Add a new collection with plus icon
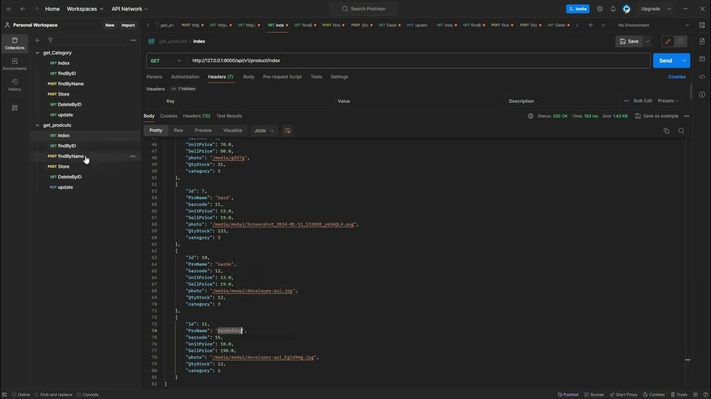711x399 pixels. 37,40
